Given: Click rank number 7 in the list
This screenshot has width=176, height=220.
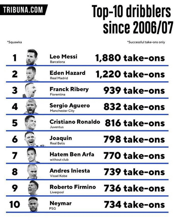Looking at the screenshot, I should click(x=15, y=155).
